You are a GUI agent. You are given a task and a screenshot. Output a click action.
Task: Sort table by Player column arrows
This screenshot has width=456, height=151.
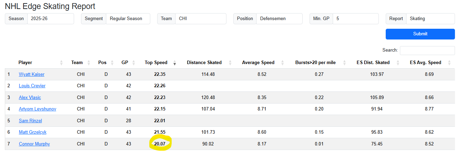pos(61,63)
